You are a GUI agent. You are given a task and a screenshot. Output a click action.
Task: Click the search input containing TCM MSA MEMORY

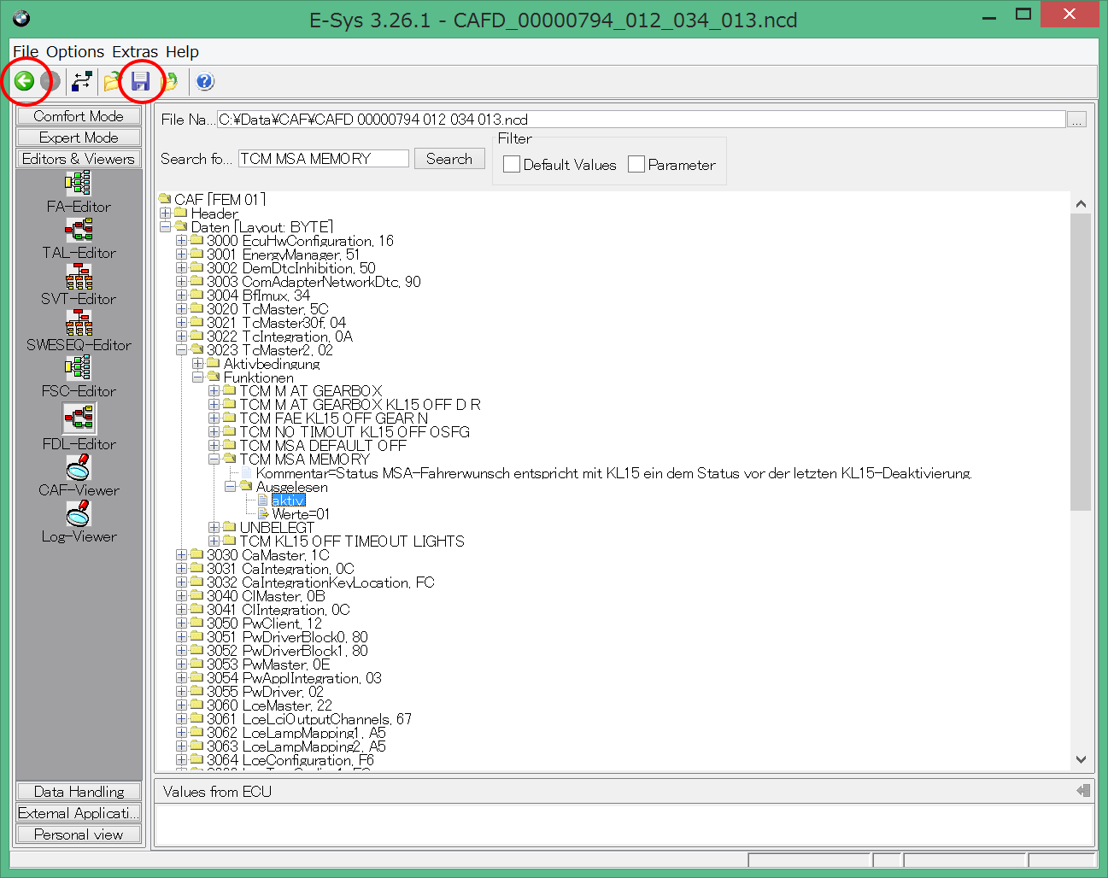pos(323,159)
